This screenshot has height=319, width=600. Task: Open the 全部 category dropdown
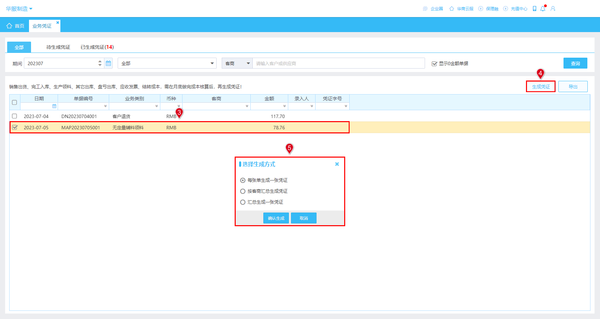(x=167, y=63)
